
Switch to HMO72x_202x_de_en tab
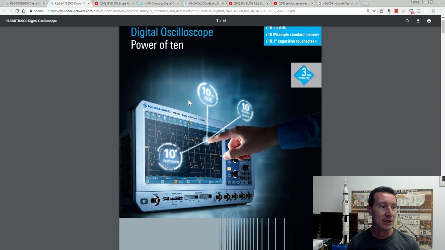tap(204, 3)
